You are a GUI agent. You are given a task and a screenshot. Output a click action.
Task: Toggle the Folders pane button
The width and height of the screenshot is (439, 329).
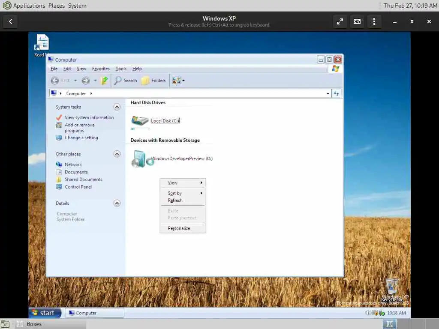coord(154,81)
